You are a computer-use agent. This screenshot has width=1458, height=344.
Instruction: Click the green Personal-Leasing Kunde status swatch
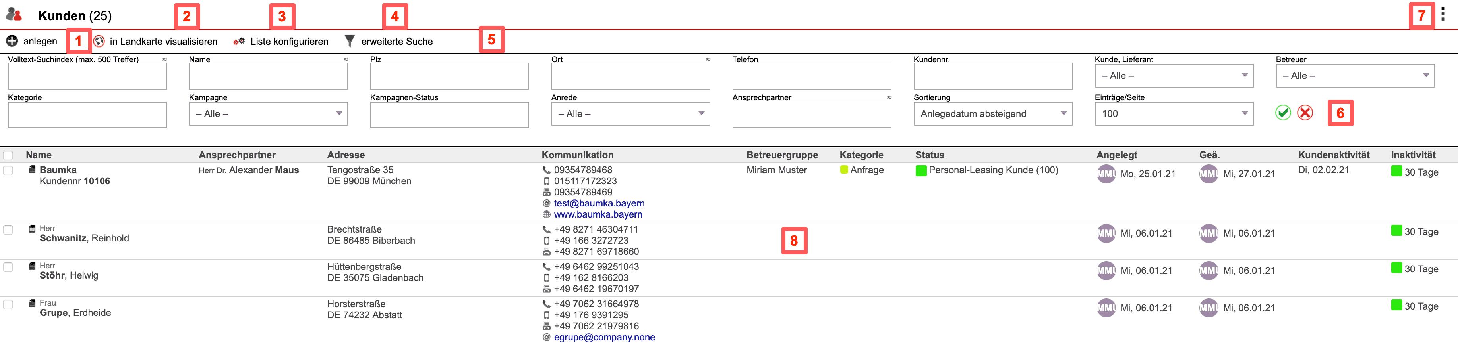click(x=921, y=170)
